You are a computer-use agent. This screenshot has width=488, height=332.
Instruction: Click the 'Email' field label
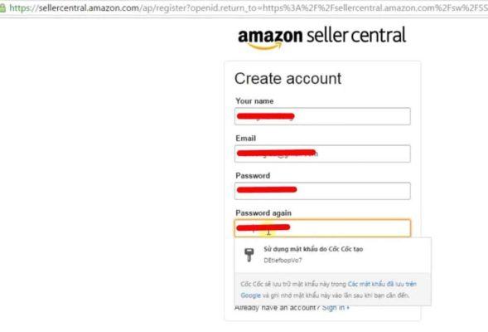[x=245, y=139]
